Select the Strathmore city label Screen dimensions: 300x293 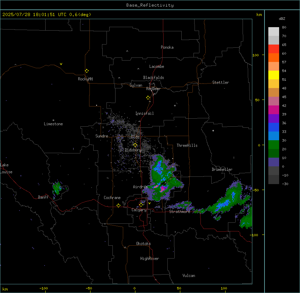click(180, 212)
